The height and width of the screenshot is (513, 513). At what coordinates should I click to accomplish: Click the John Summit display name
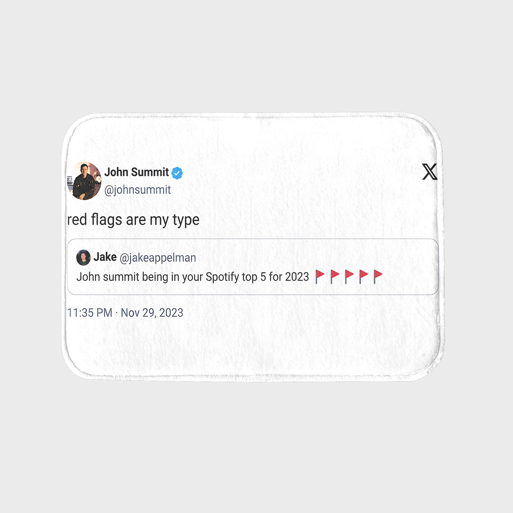(137, 172)
